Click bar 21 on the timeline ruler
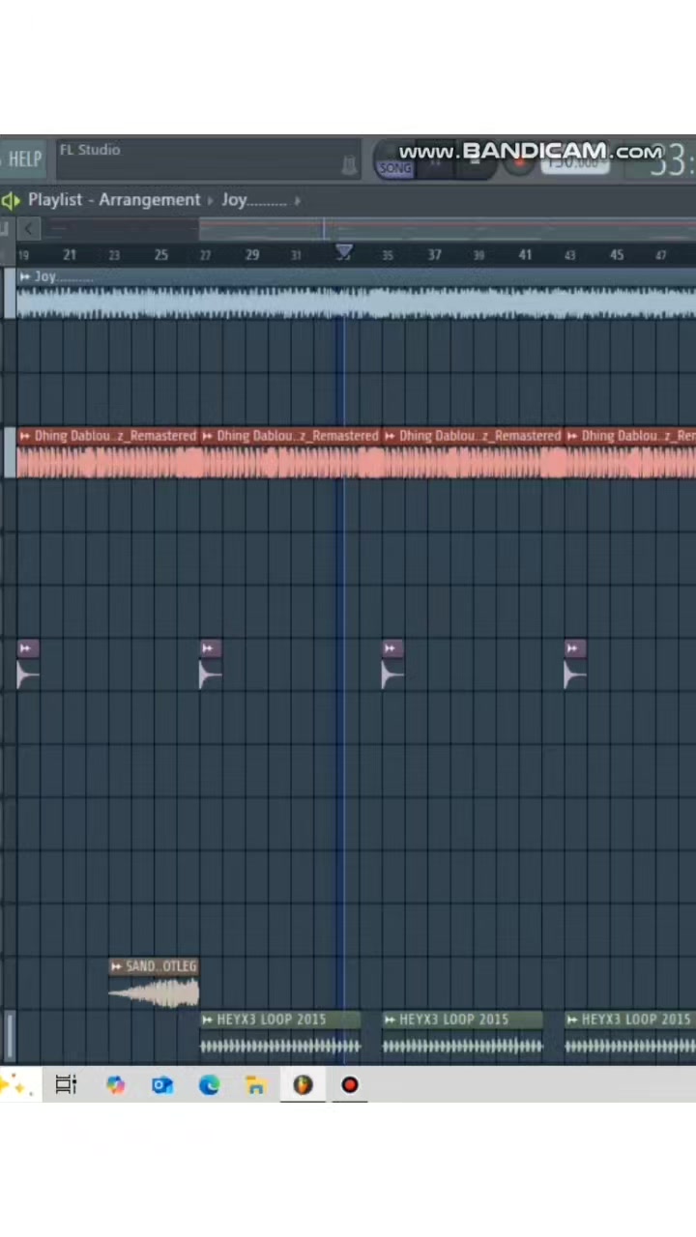Image resolution: width=696 pixels, height=1237 pixels. (69, 255)
